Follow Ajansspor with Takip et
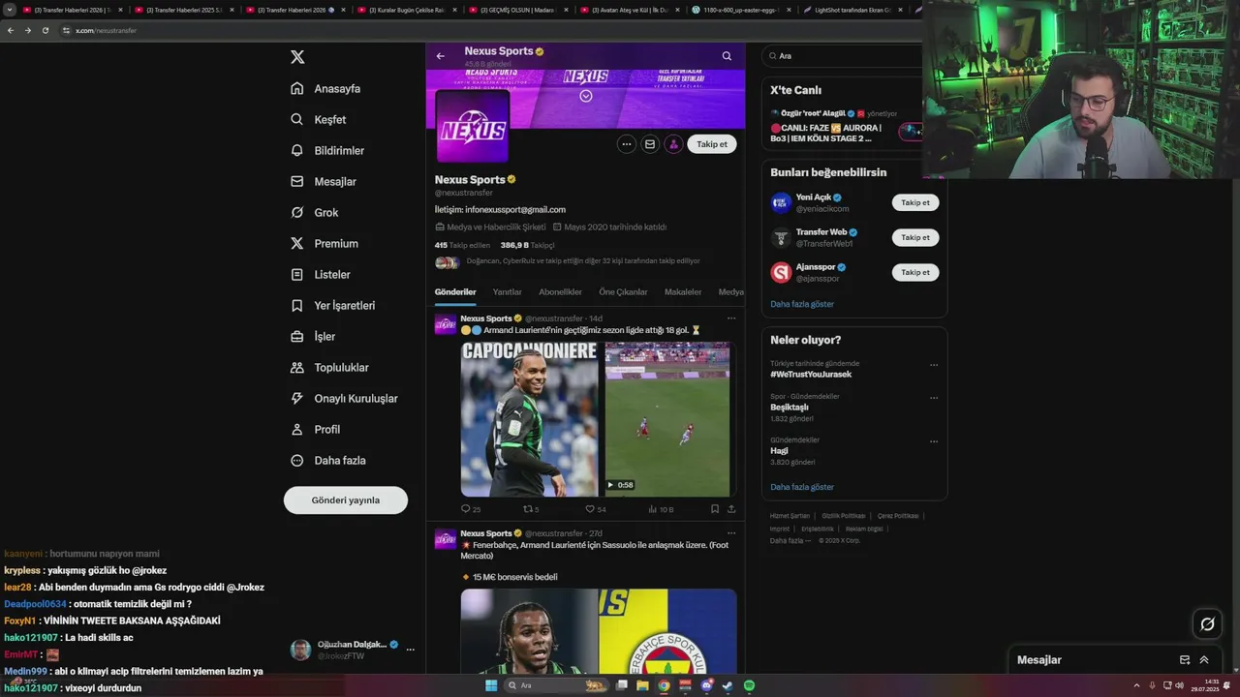The image size is (1240, 697). pyautogui.click(x=915, y=272)
